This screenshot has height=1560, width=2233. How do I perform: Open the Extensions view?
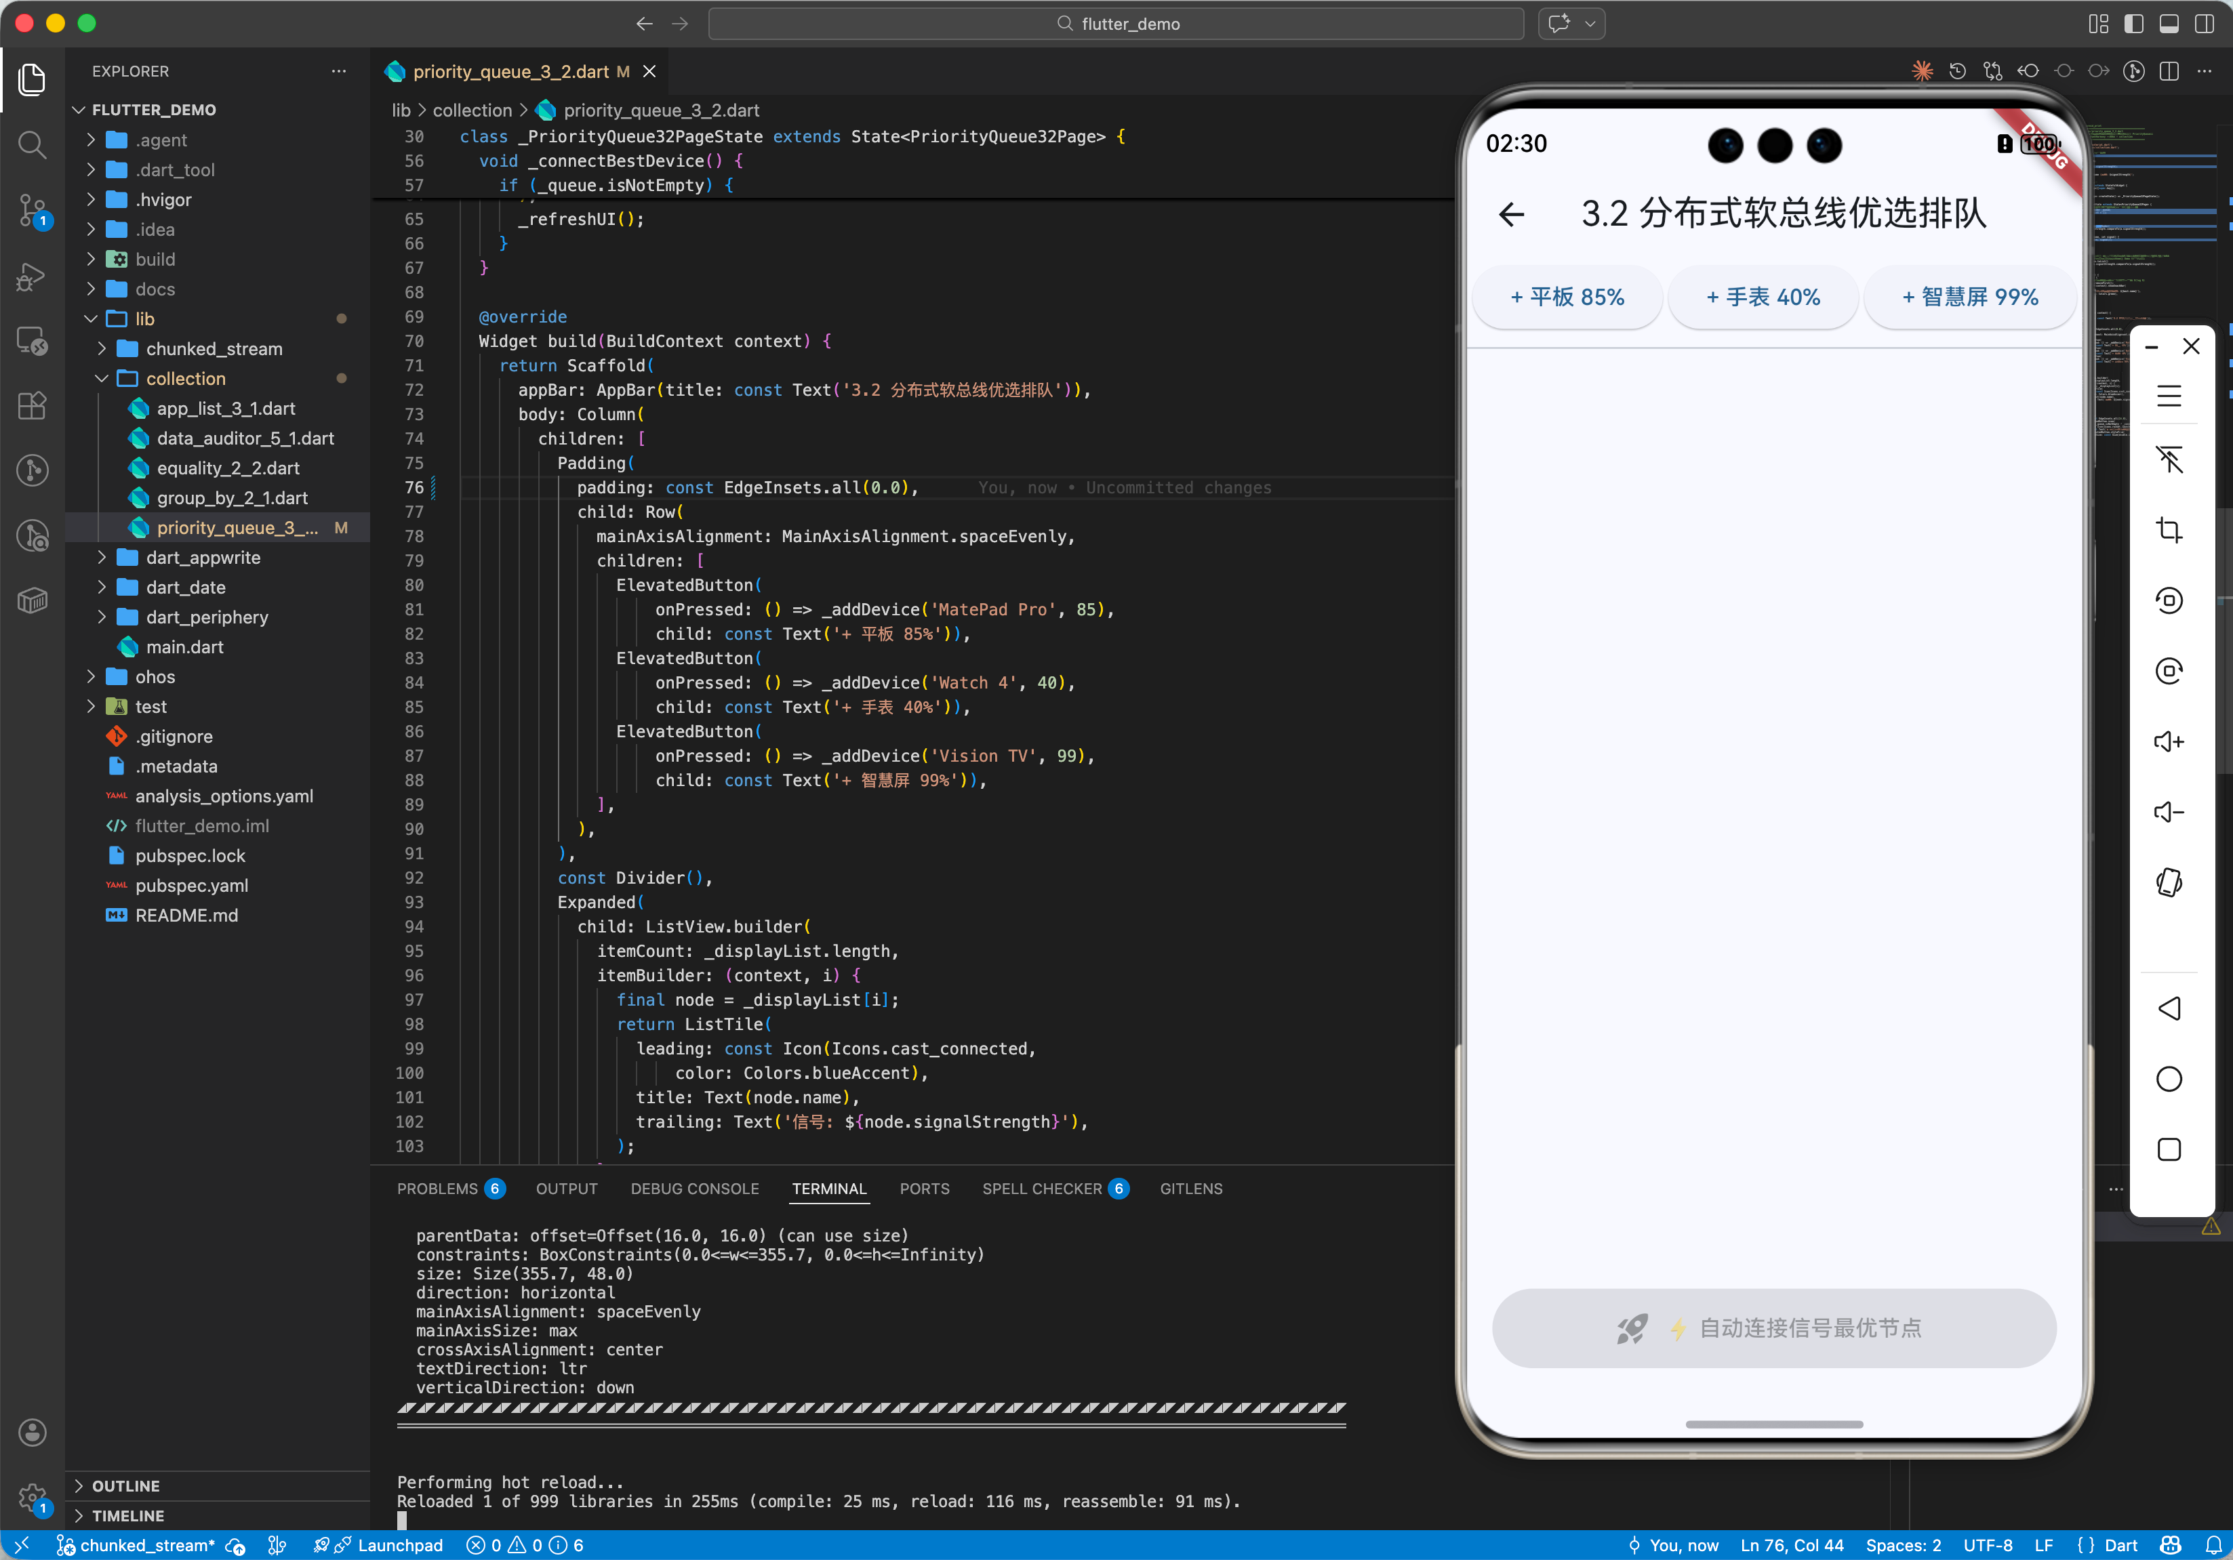pyautogui.click(x=32, y=405)
